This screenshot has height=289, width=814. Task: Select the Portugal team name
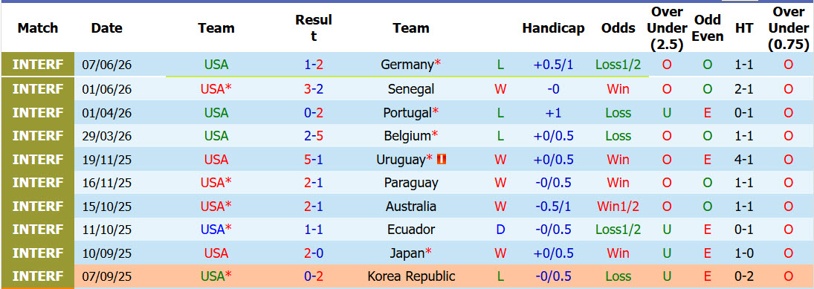tap(407, 113)
